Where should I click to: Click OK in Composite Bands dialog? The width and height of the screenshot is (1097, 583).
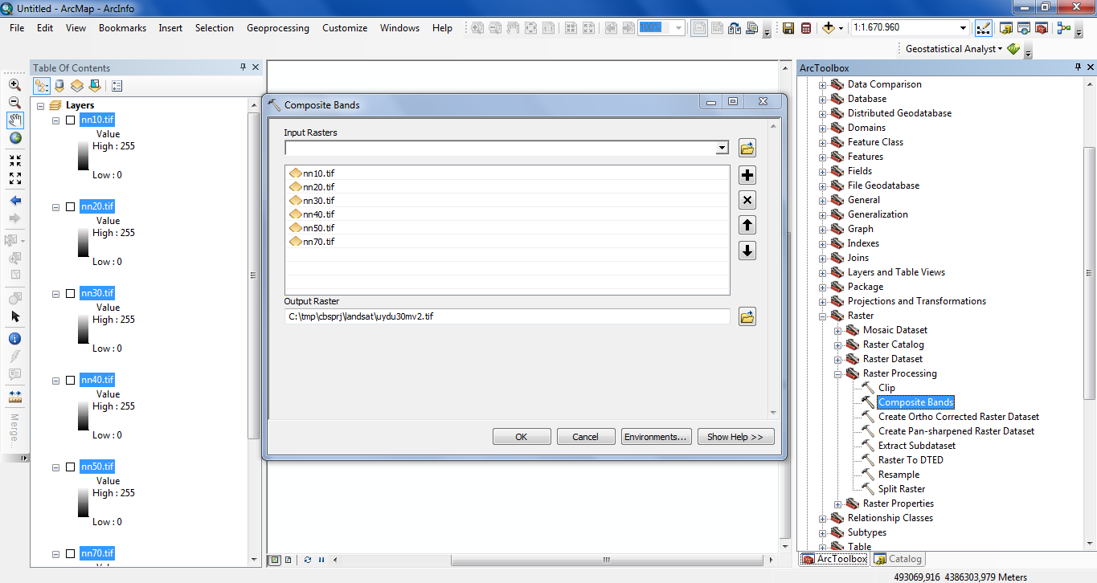[x=521, y=437]
